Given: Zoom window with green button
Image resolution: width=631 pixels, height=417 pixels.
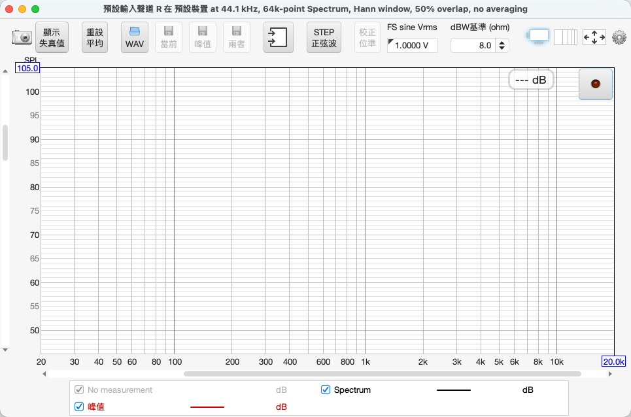Looking at the screenshot, I should coord(35,9).
